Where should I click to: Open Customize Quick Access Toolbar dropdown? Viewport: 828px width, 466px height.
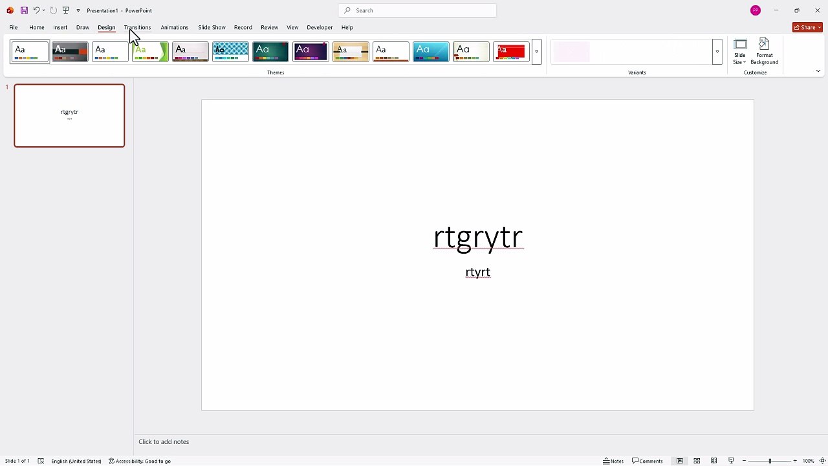pyautogui.click(x=78, y=10)
